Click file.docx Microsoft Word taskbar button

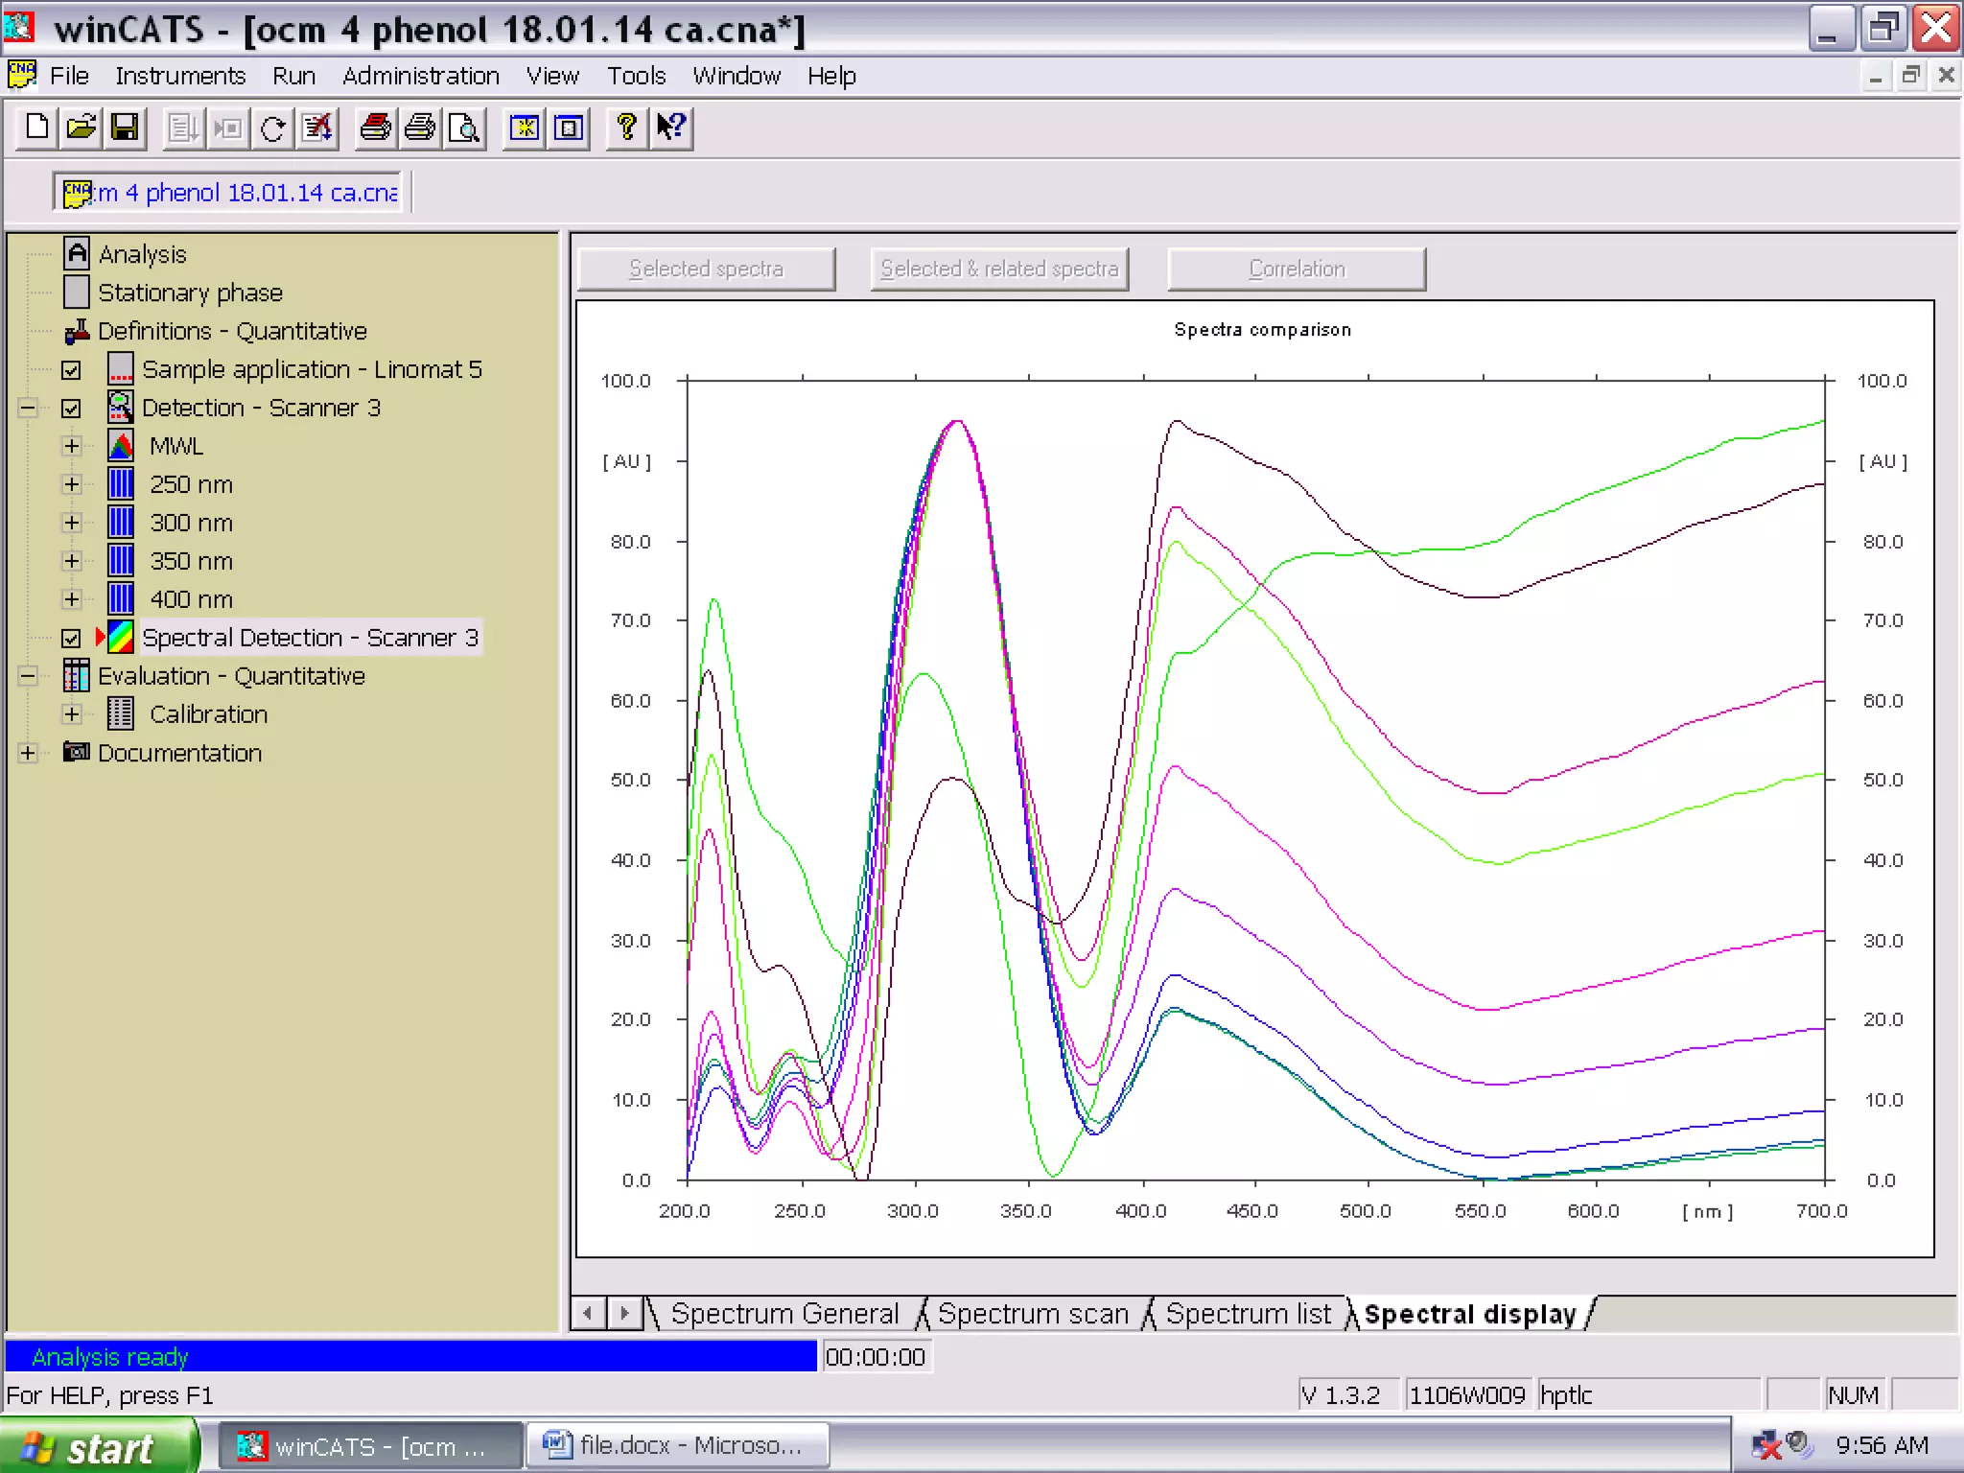coord(677,1445)
